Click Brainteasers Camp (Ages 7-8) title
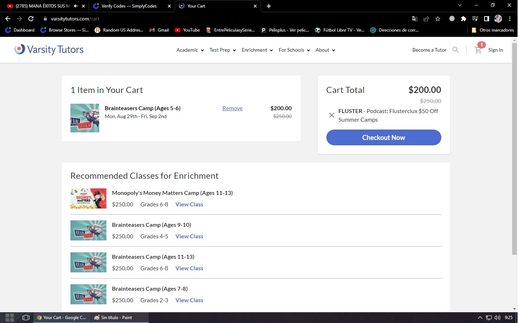Image resolution: width=519 pixels, height=323 pixels. [150, 289]
